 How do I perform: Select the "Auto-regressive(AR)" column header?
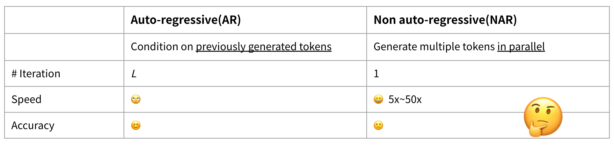tap(186, 20)
